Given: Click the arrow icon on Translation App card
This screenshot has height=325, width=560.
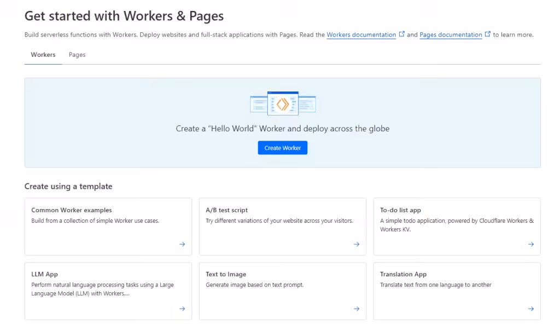Looking at the screenshot, I should click(530, 309).
